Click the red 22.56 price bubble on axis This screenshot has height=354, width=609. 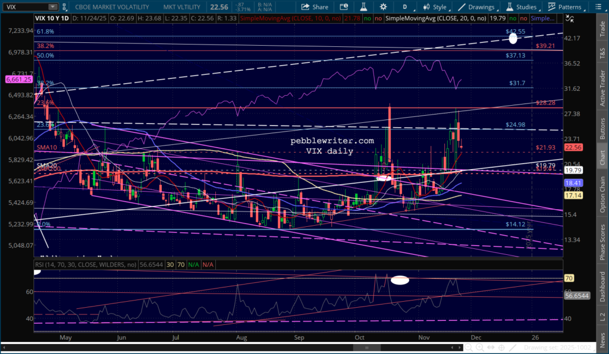pos(573,147)
